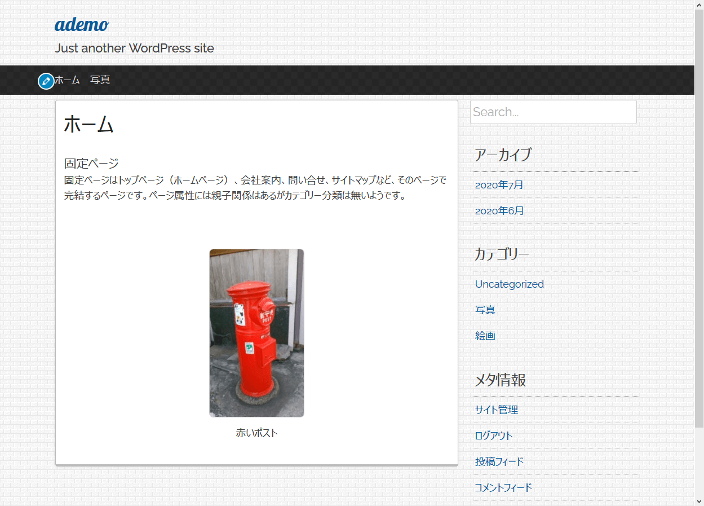This screenshot has width=704, height=506.
Task: Click the 赤いポスト image caption
Action: [x=256, y=433]
